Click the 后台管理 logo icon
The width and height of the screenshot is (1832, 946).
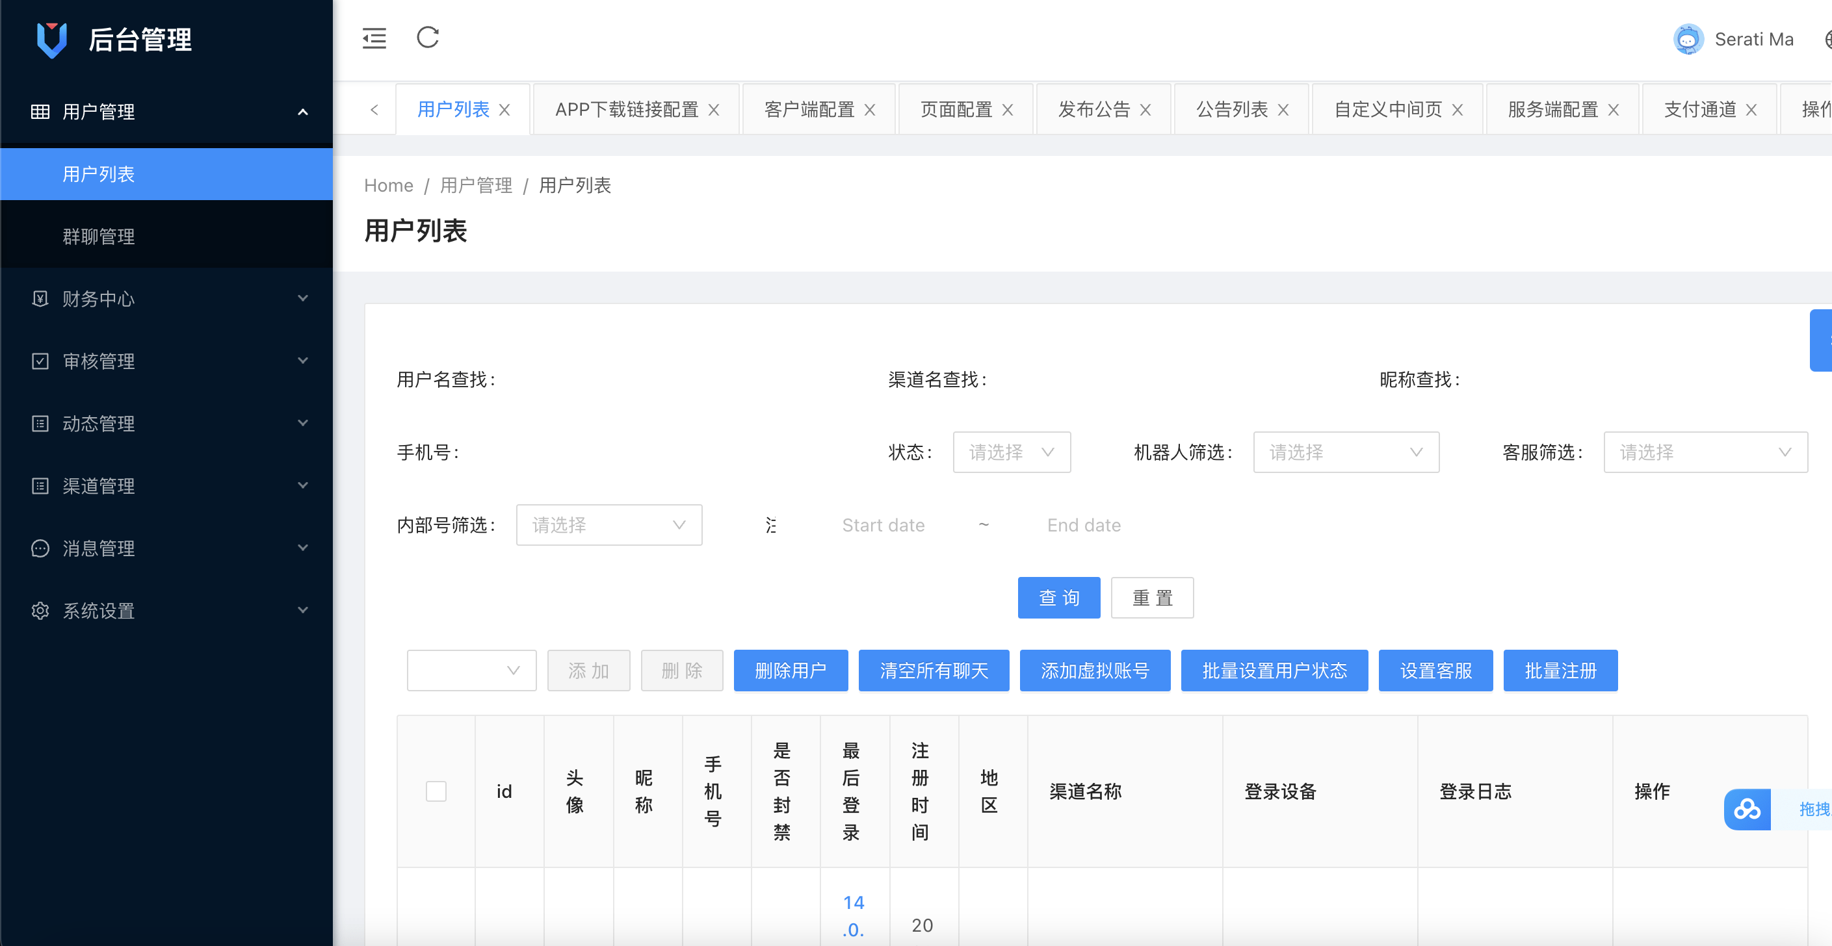tap(51, 40)
